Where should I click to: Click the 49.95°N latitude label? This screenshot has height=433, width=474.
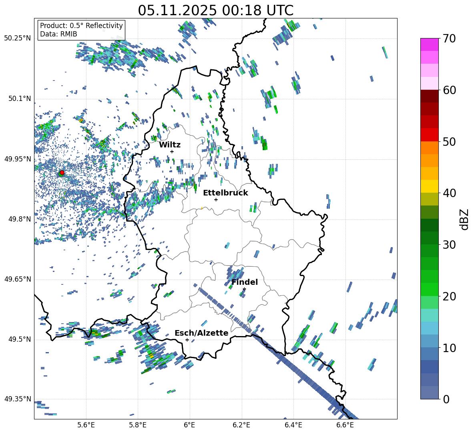[18, 159]
